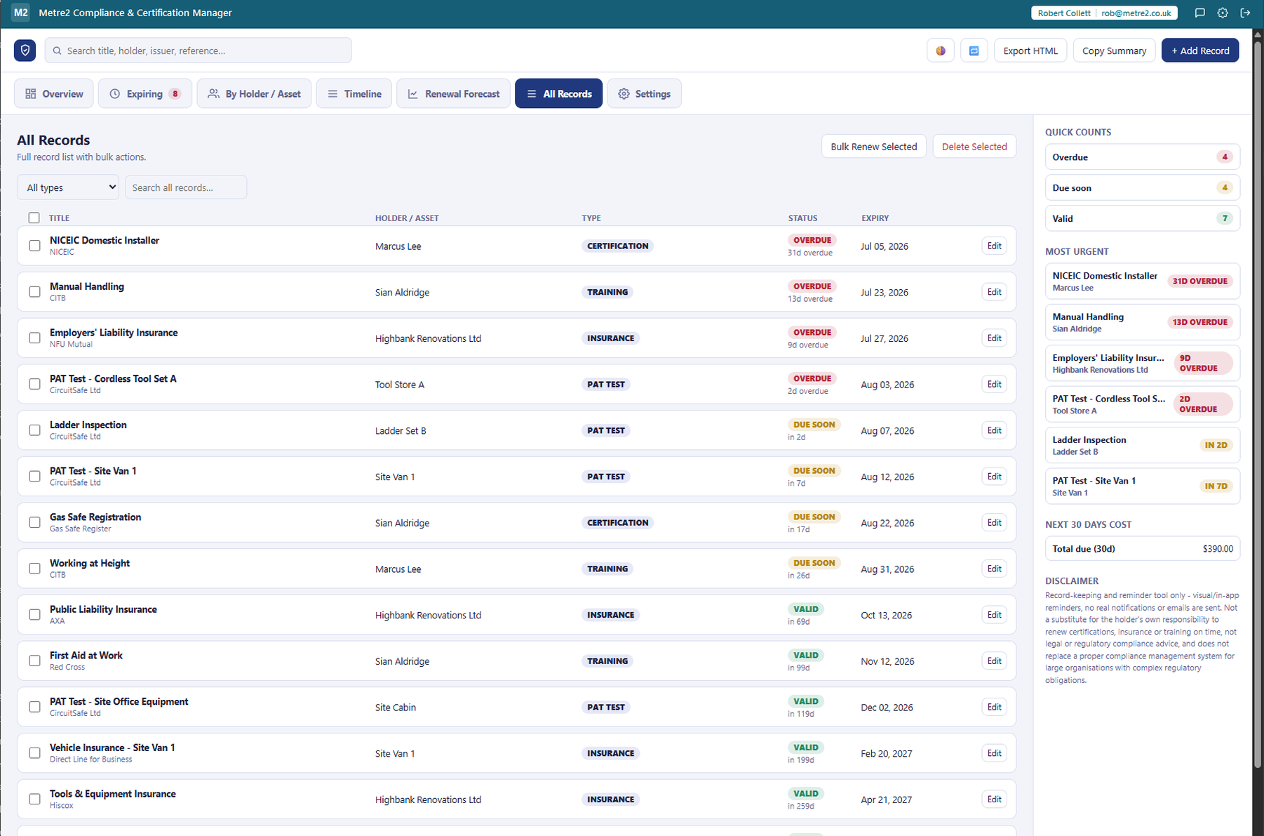Click the Search all records field
This screenshot has width=1264, height=836.
click(186, 187)
